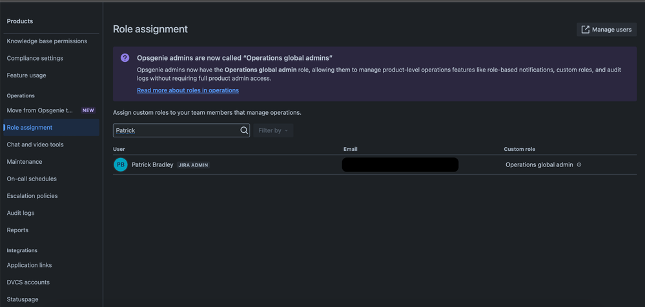The image size is (645, 307).
Task: Click the Products heading in sidebar
Action: [20, 21]
